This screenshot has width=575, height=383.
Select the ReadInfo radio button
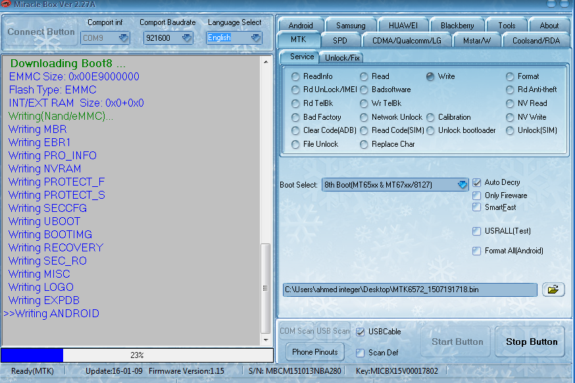[x=295, y=77]
